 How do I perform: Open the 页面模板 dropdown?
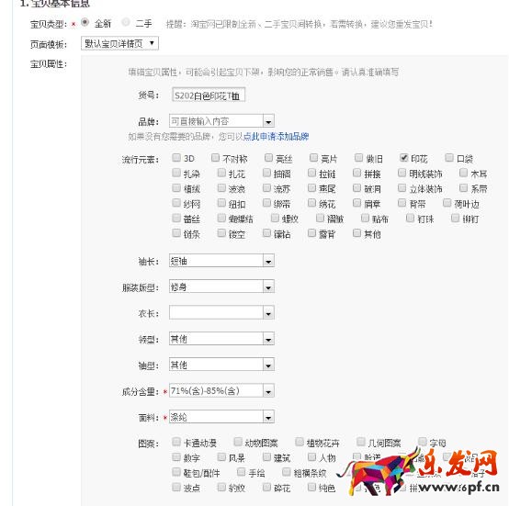point(119,43)
